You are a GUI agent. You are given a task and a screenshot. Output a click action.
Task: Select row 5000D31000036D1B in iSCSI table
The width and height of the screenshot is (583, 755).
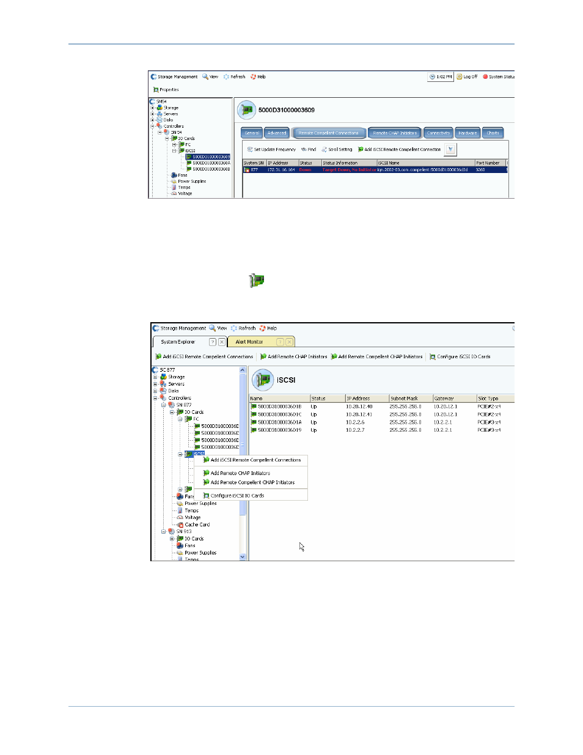coord(382,407)
